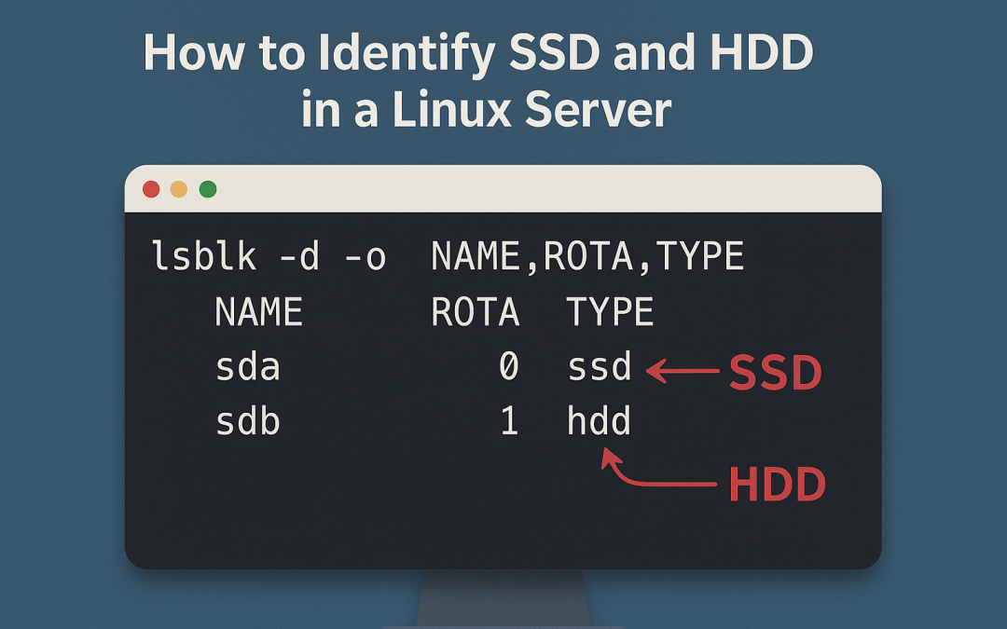The image size is (1007, 629).
Task: Toggle the ROTA value 0 for sda
Action: pos(508,366)
